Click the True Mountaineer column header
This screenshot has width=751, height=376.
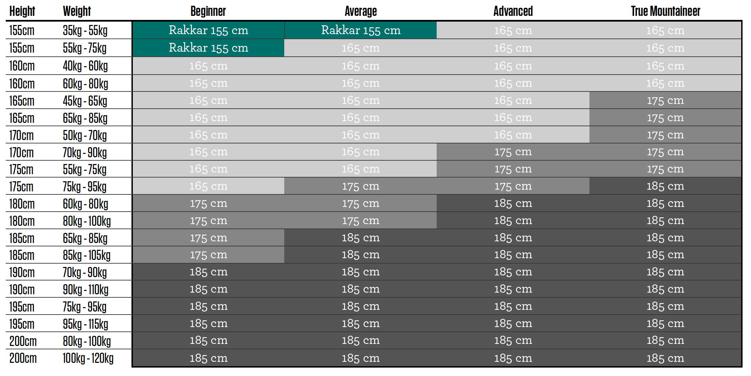pos(665,11)
